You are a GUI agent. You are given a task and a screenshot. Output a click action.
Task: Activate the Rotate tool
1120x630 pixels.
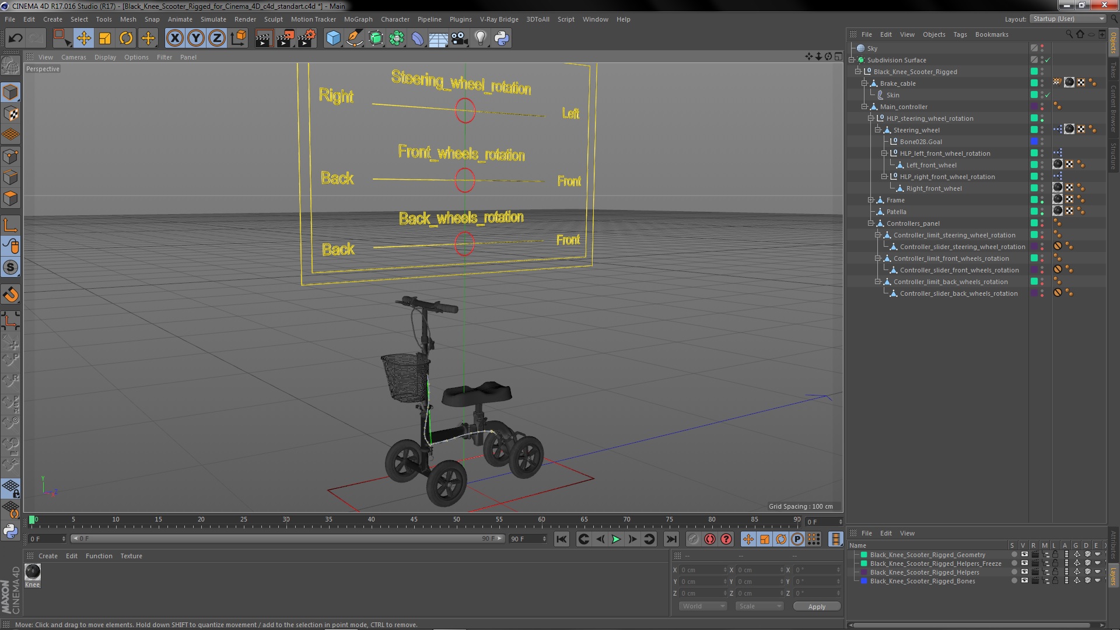[x=126, y=38]
